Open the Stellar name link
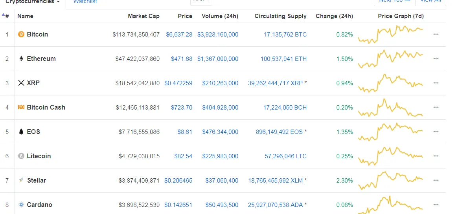Viewport: 458px width, 214px height. pyautogui.click(x=37, y=181)
